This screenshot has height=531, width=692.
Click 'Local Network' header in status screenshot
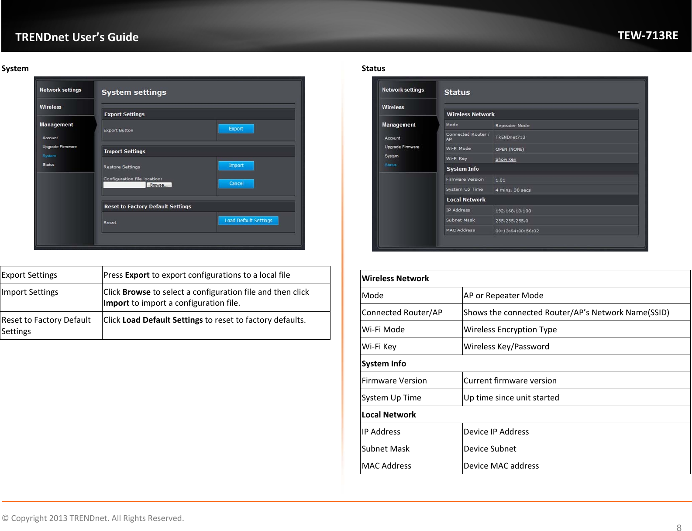coord(466,200)
